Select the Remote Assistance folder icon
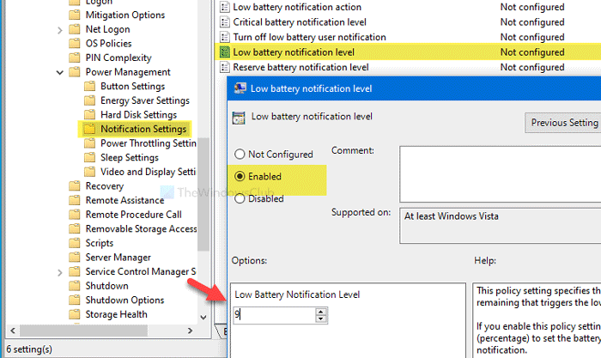601x358 pixels. click(75, 200)
